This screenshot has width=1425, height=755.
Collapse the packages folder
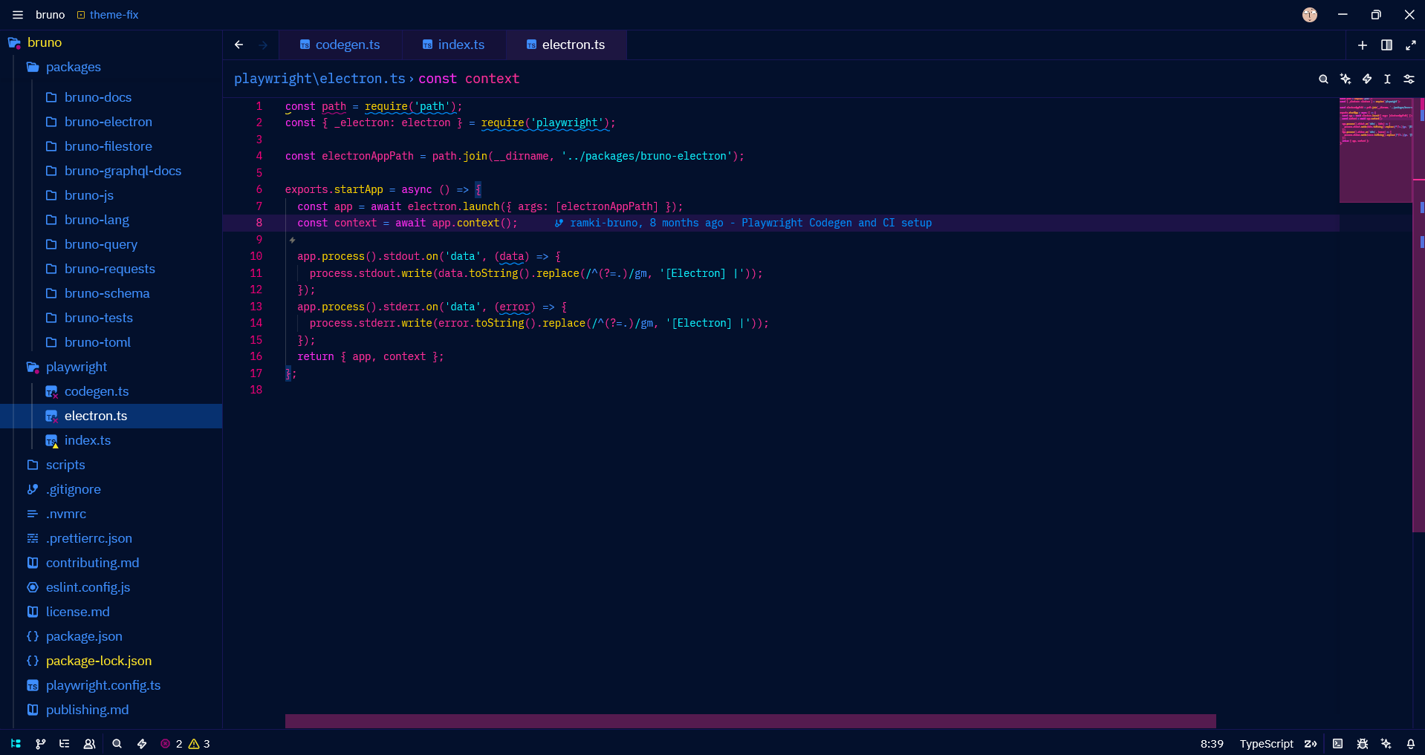coord(73,67)
